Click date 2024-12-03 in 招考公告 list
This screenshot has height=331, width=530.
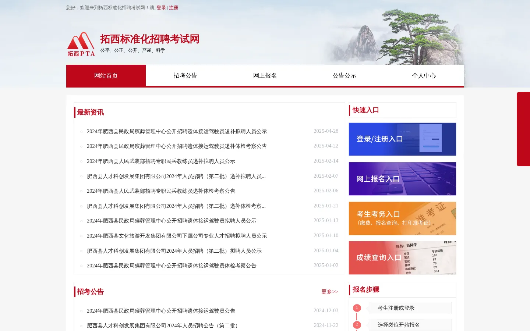click(x=326, y=310)
